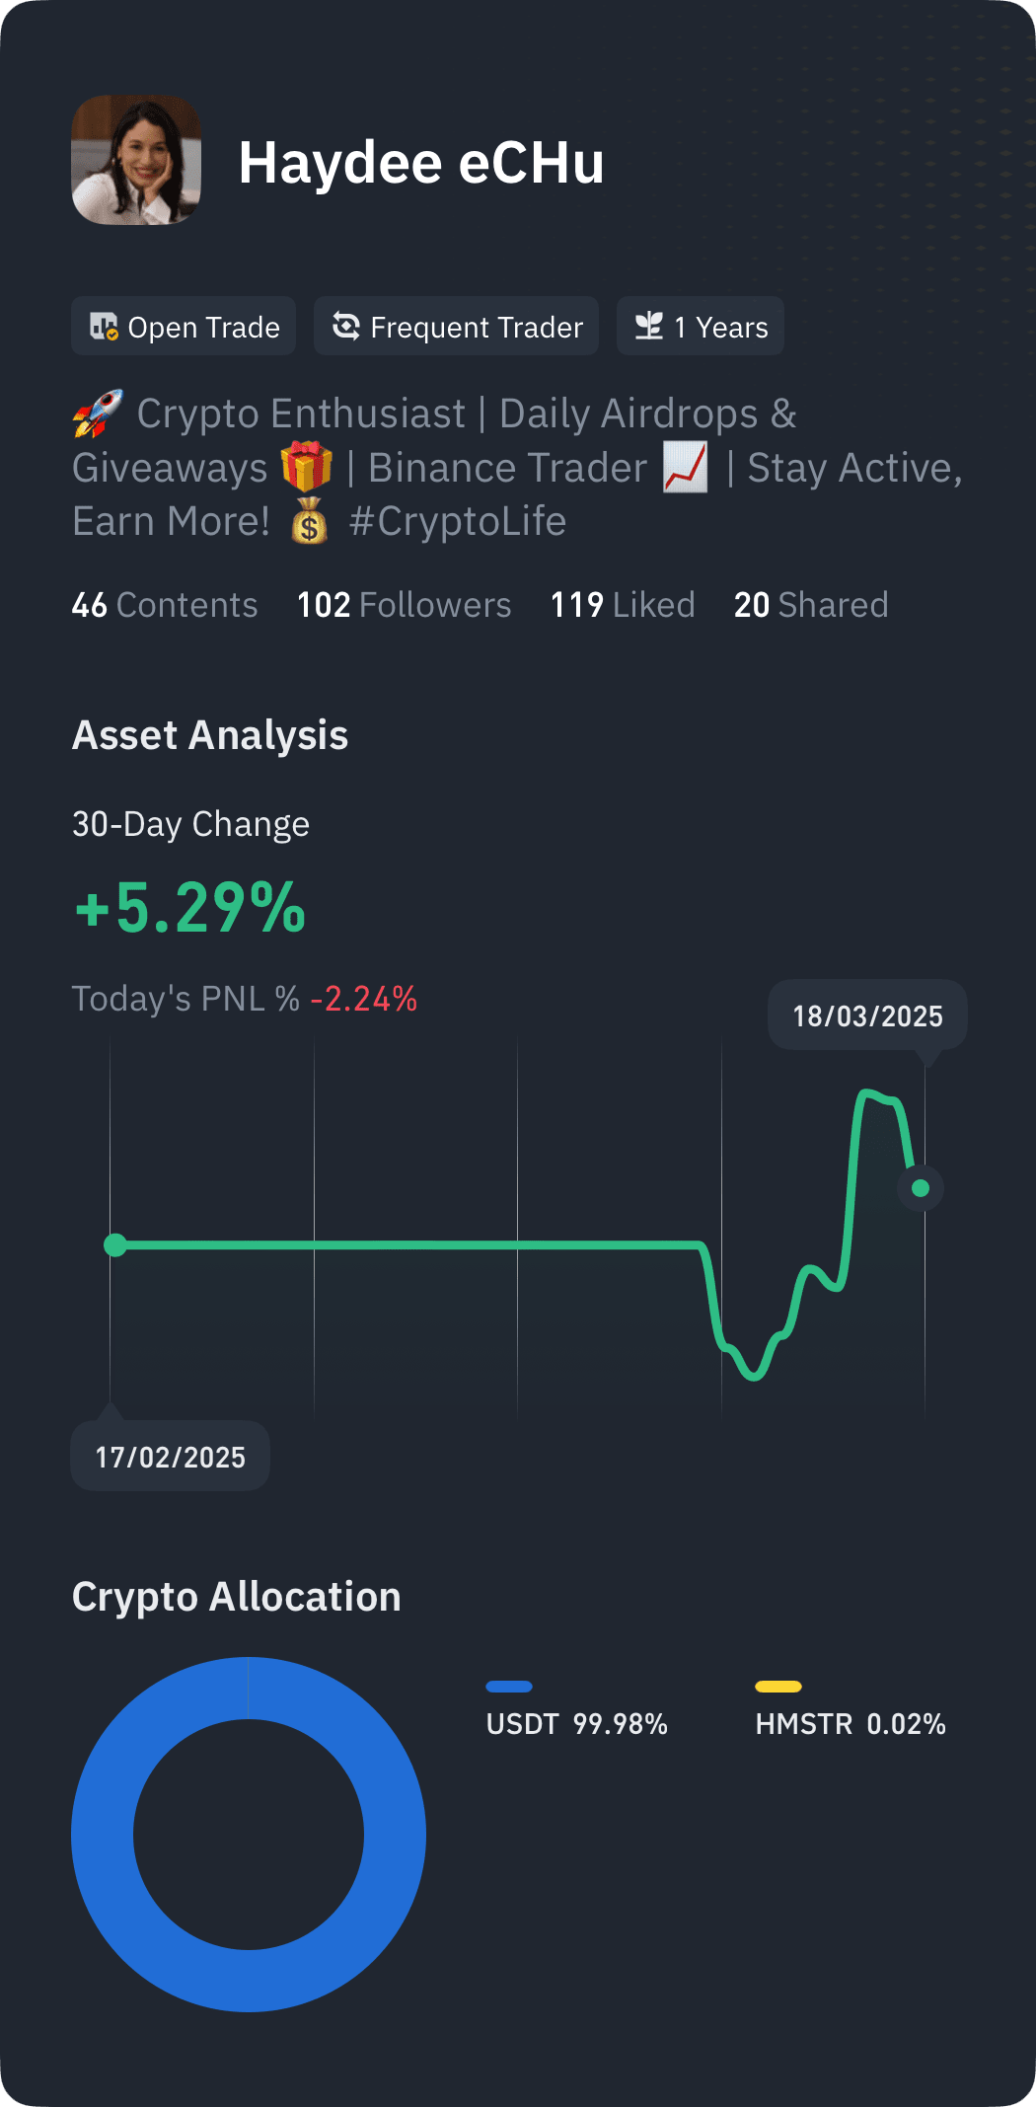Click the blue USDT legend swatch

coord(509,1687)
